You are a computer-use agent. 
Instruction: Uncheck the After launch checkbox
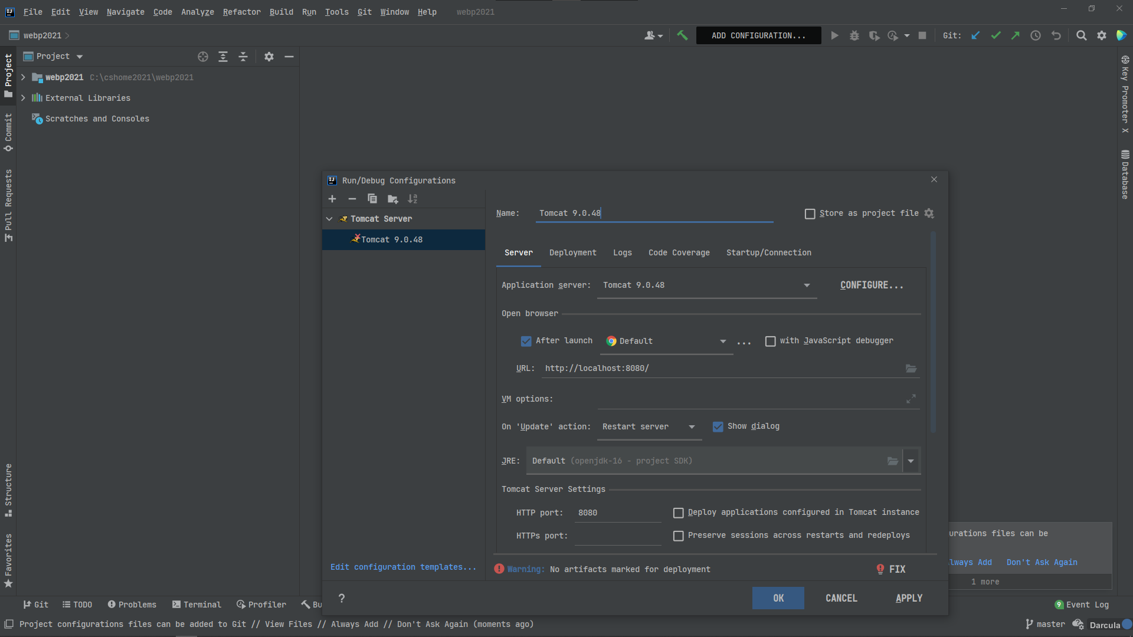(526, 341)
